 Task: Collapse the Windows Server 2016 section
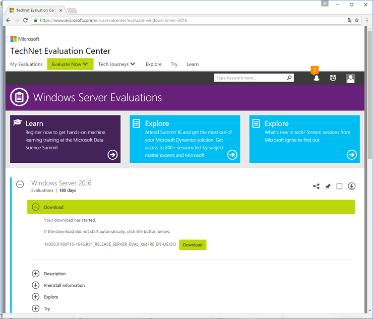pyautogui.click(x=20, y=184)
